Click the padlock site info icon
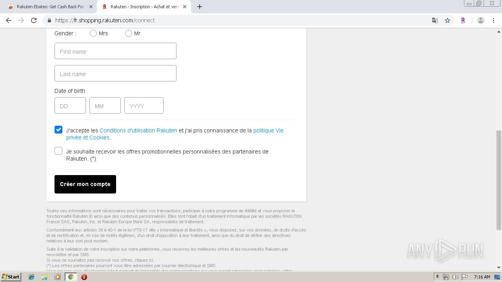 click(x=49, y=20)
